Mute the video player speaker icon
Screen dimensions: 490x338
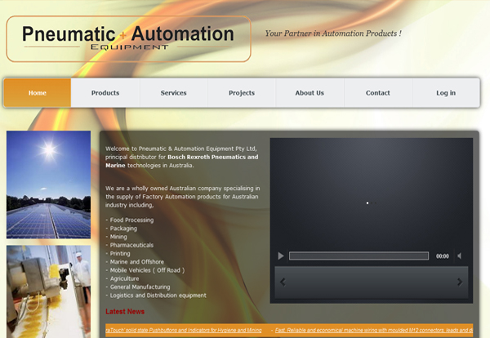pyautogui.click(x=459, y=256)
